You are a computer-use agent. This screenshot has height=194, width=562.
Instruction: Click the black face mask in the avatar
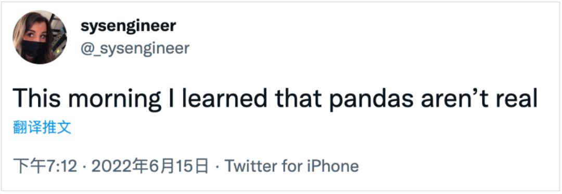pyautogui.click(x=33, y=50)
